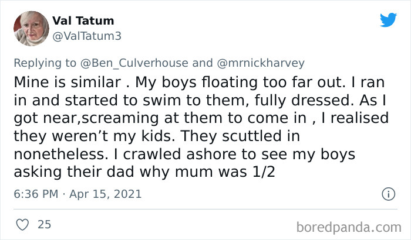The image size is (411, 240).
Task: Click the Twitter bird logo
Action: click(x=388, y=20)
